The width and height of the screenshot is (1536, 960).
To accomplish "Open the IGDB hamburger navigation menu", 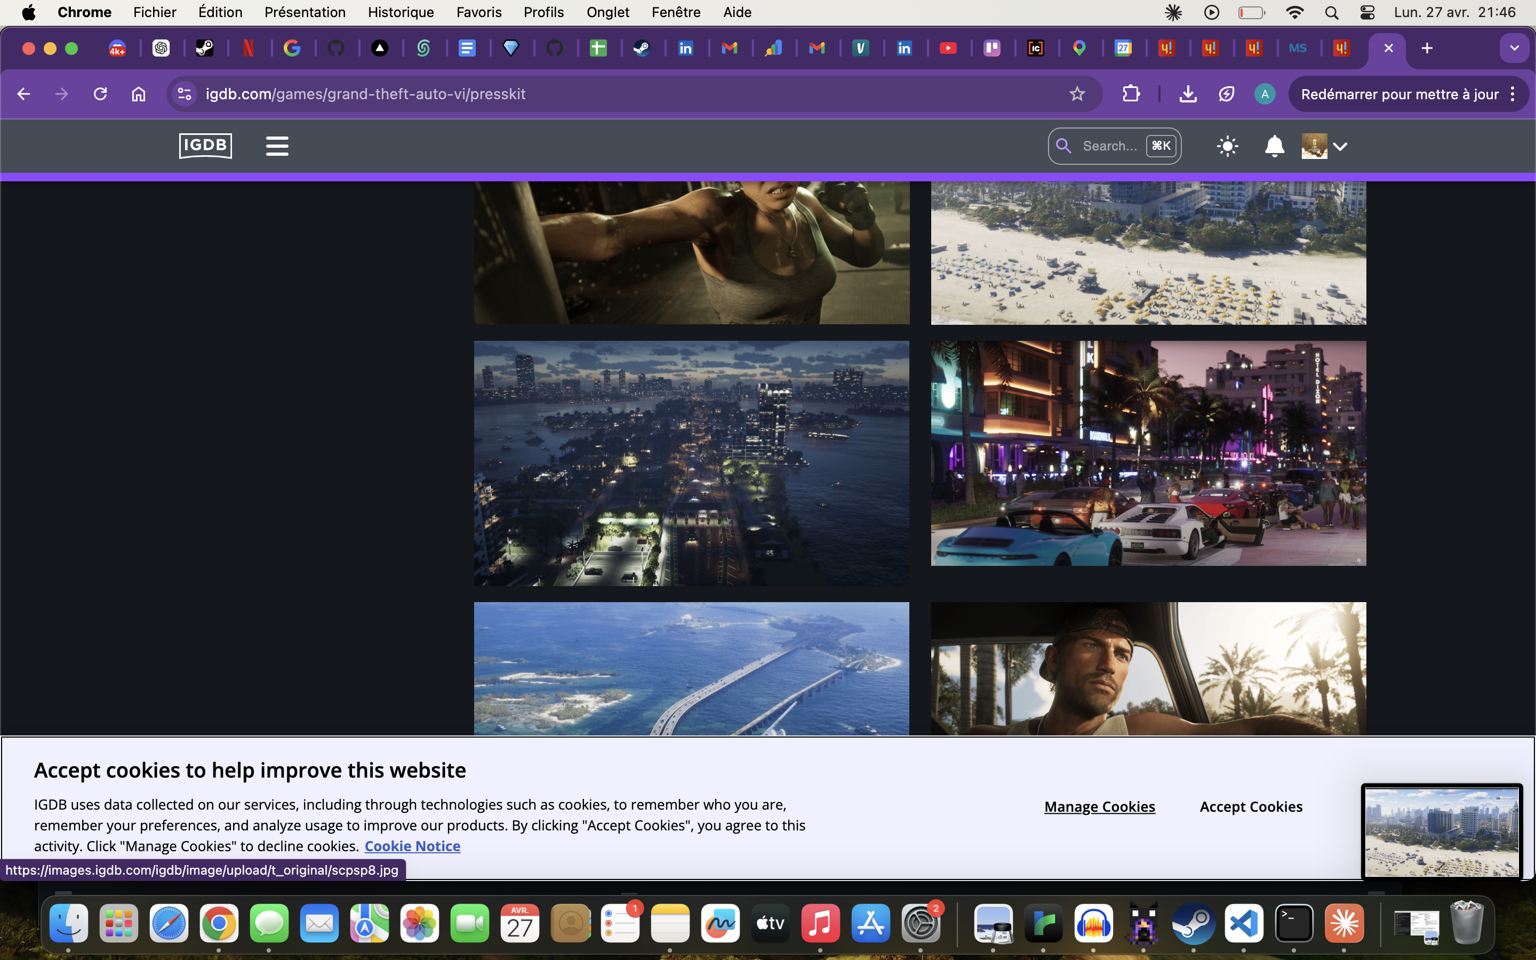I will [x=277, y=146].
